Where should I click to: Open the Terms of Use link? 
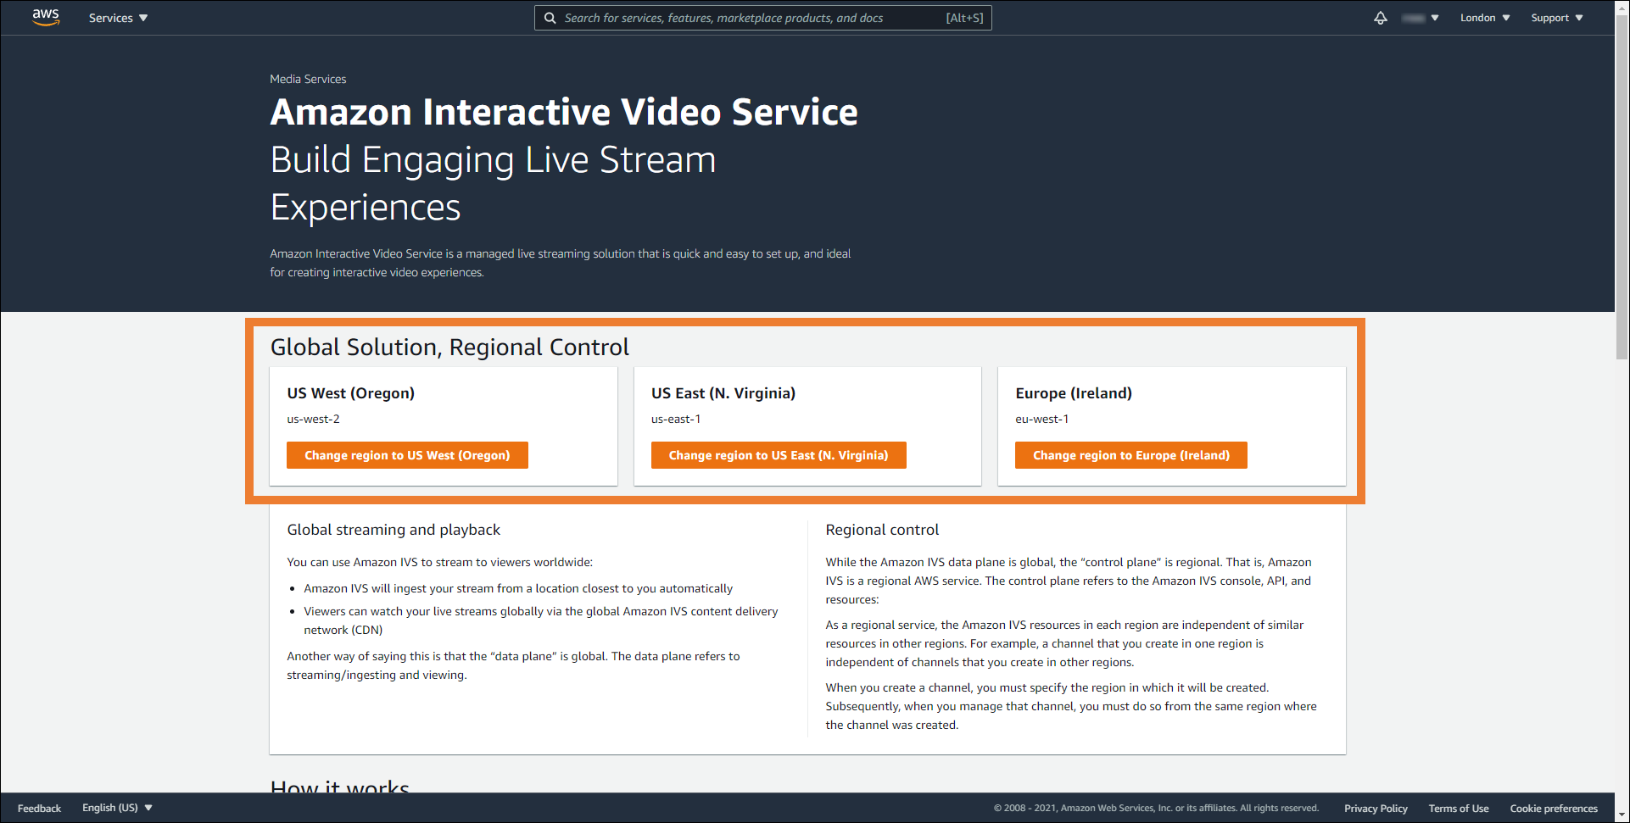click(x=1458, y=809)
